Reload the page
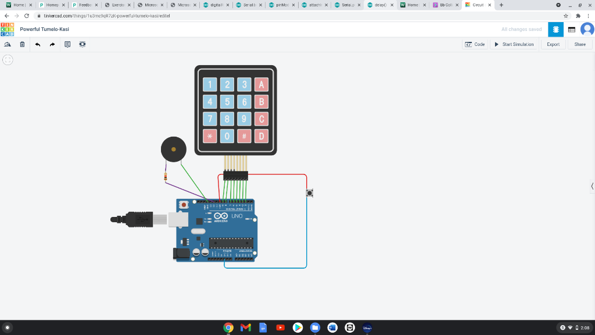595x335 pixels. click(x=27, y=16)
